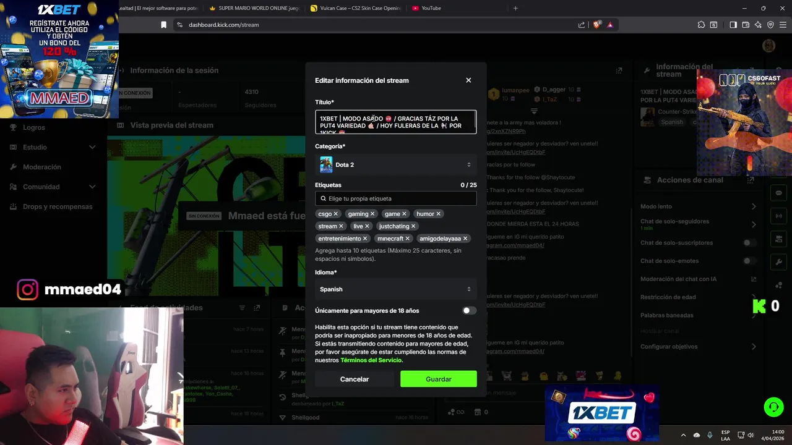This screenshot has height=445, width=792.
Task: Switch to the Vulcan Case browser tab
Action: [x=355, y=8]
